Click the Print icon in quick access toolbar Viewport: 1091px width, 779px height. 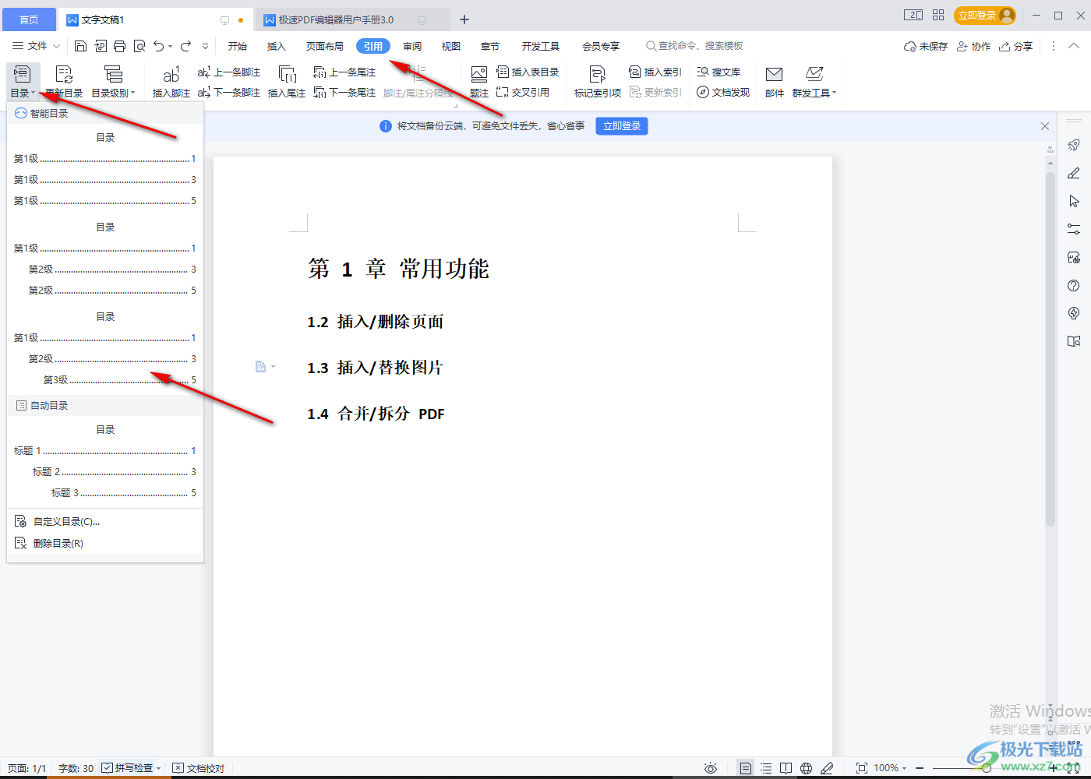119,46
